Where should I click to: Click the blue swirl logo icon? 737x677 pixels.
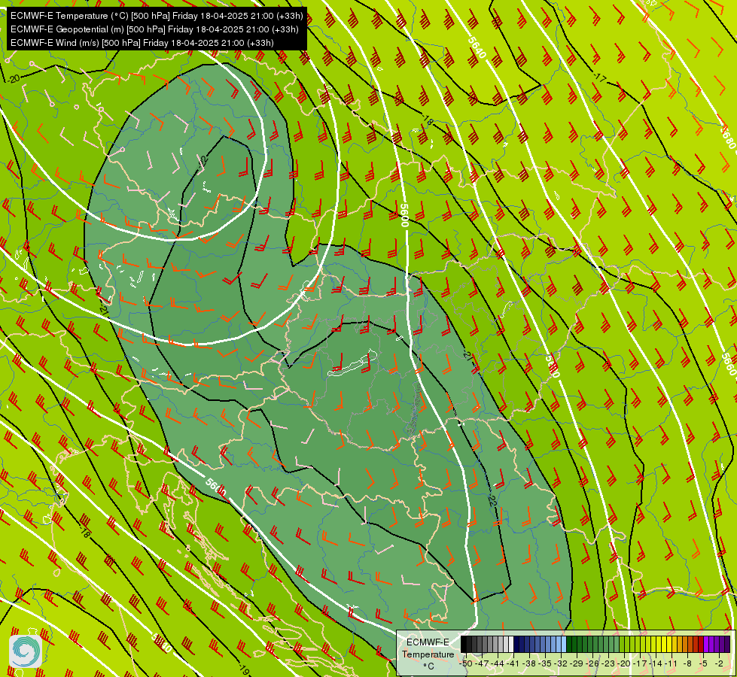tap(26, 651)
